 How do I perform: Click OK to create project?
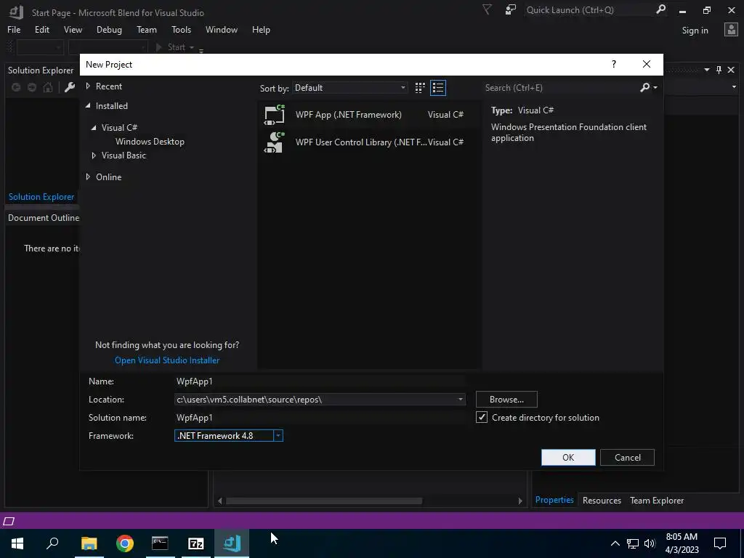point(568,458)
